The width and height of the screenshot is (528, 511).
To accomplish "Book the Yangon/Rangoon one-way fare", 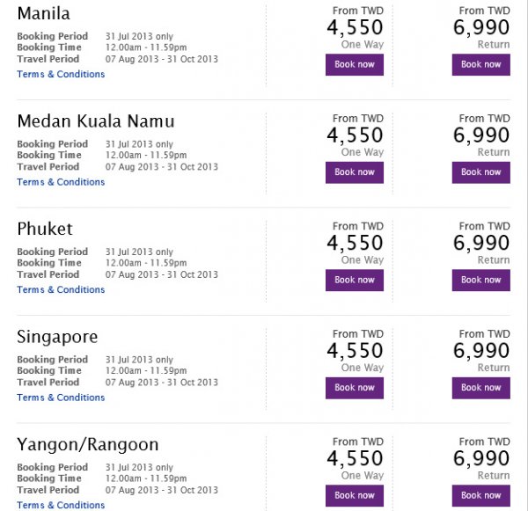I will click(x=355, y=495).
